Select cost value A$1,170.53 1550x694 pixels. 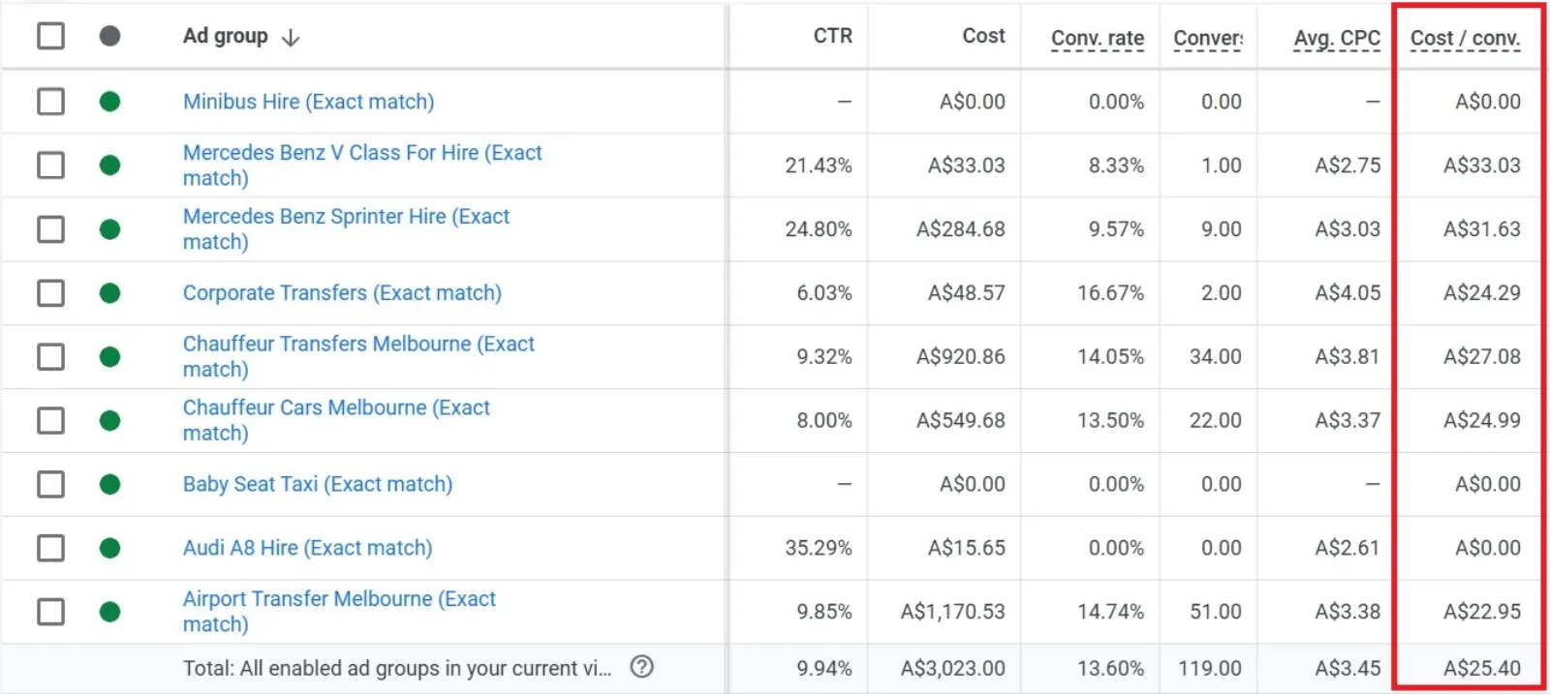point(953,612)
